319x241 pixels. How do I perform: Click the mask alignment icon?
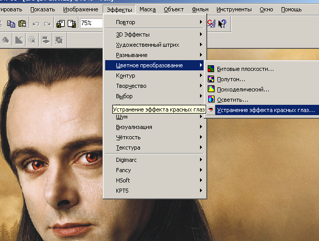click(46, 40)
